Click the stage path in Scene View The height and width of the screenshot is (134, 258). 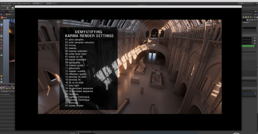(x=10, y=14)
